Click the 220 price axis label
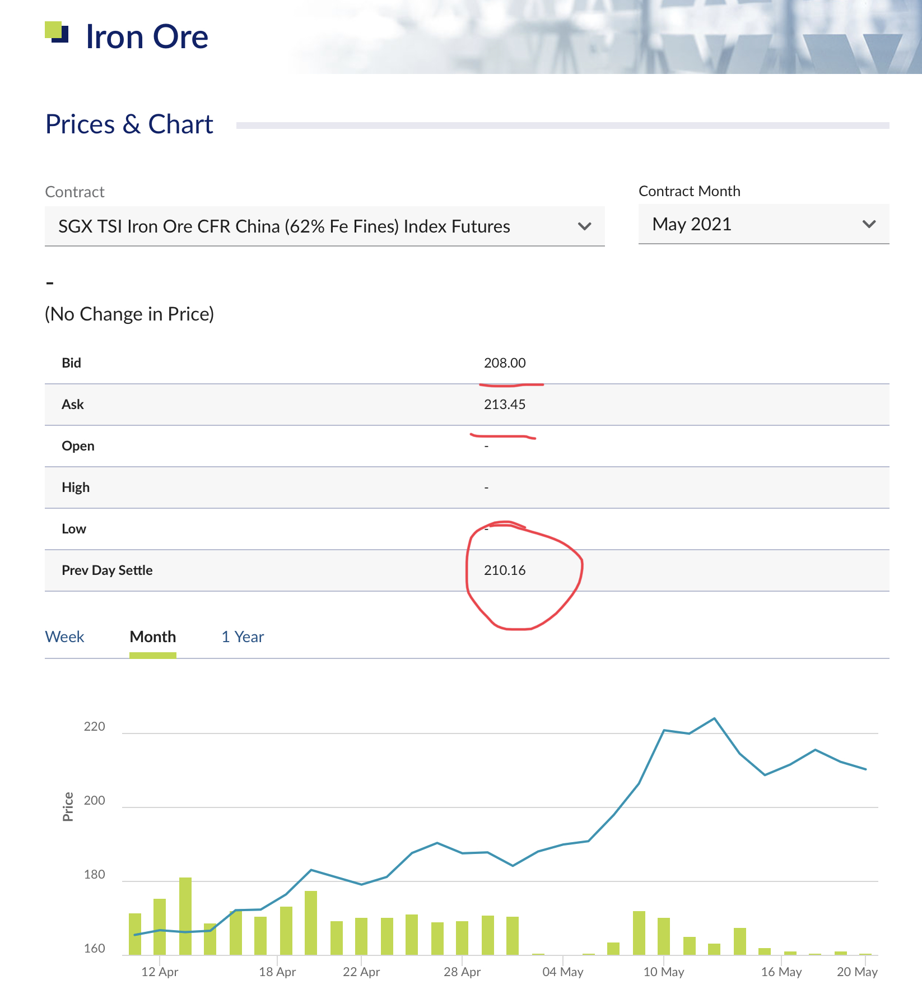The image size is (922, 989). coord(94,727)
